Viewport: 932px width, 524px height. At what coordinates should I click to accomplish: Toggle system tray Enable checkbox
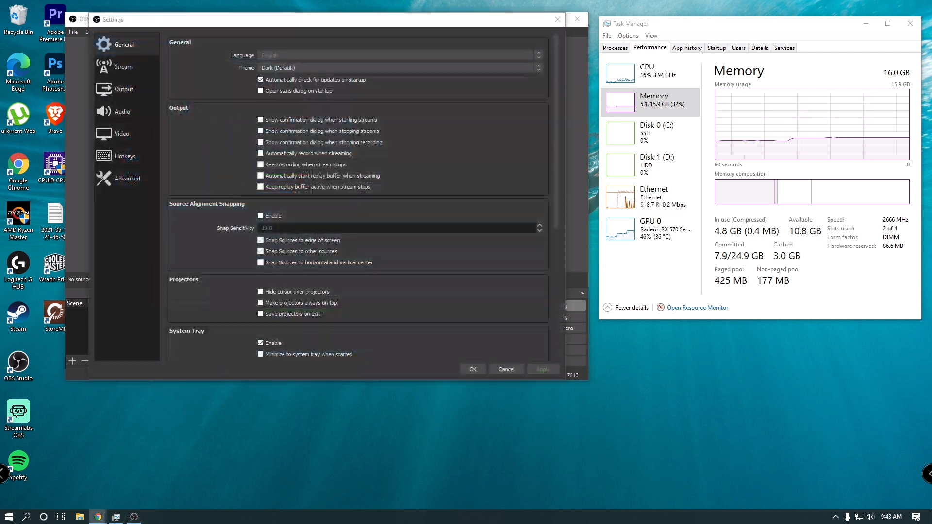pos(260,343)
